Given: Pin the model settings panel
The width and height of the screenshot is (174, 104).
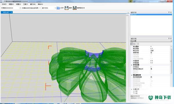Looking at the screenshot, I should 169,38.
